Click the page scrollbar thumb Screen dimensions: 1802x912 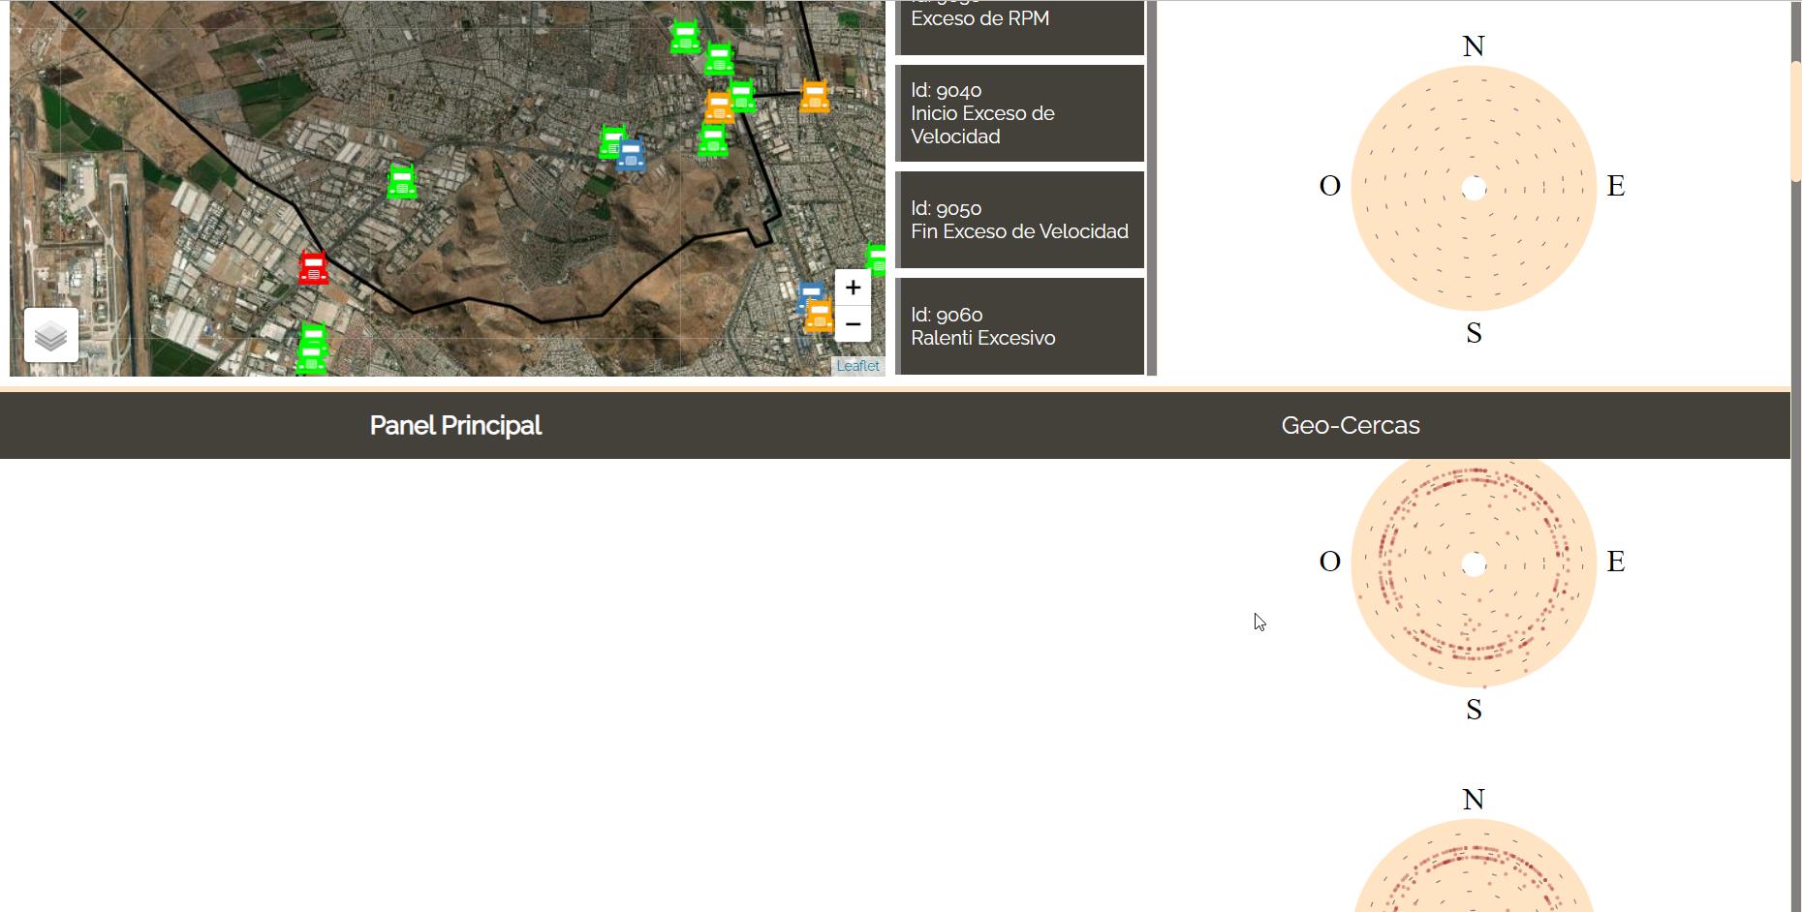tap(1795, 121)
